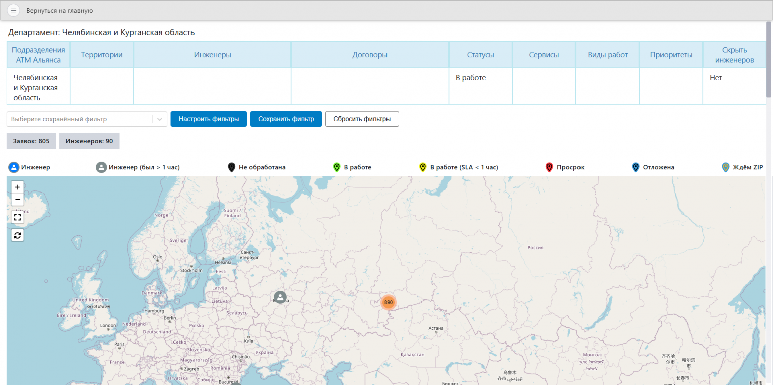Click the green В работе legend pin

pyautogui.click(x=337, y=167)
